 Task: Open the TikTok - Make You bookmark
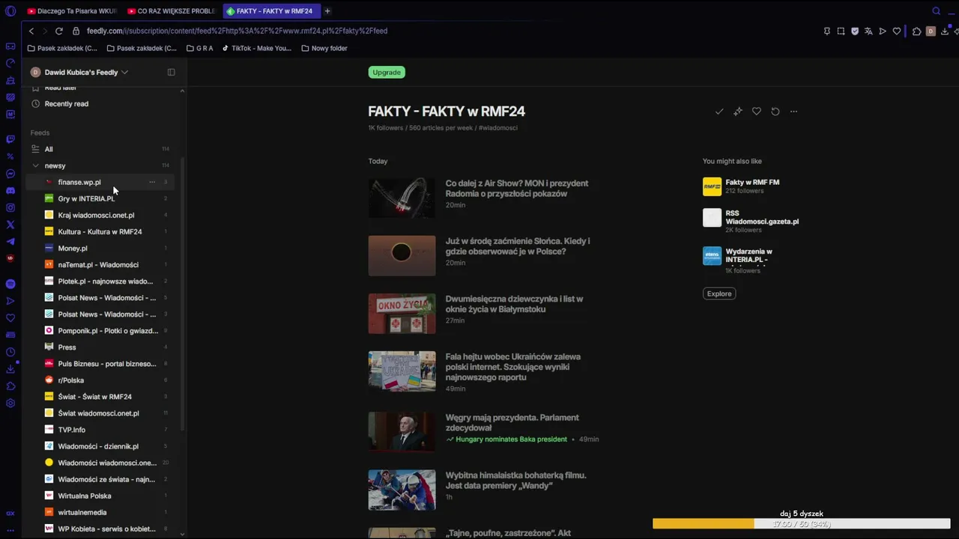click(256, 49)
